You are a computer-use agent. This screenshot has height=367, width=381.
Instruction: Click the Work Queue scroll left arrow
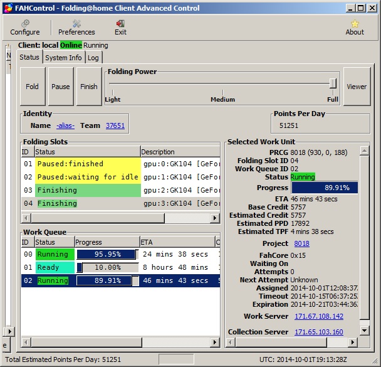26,342
